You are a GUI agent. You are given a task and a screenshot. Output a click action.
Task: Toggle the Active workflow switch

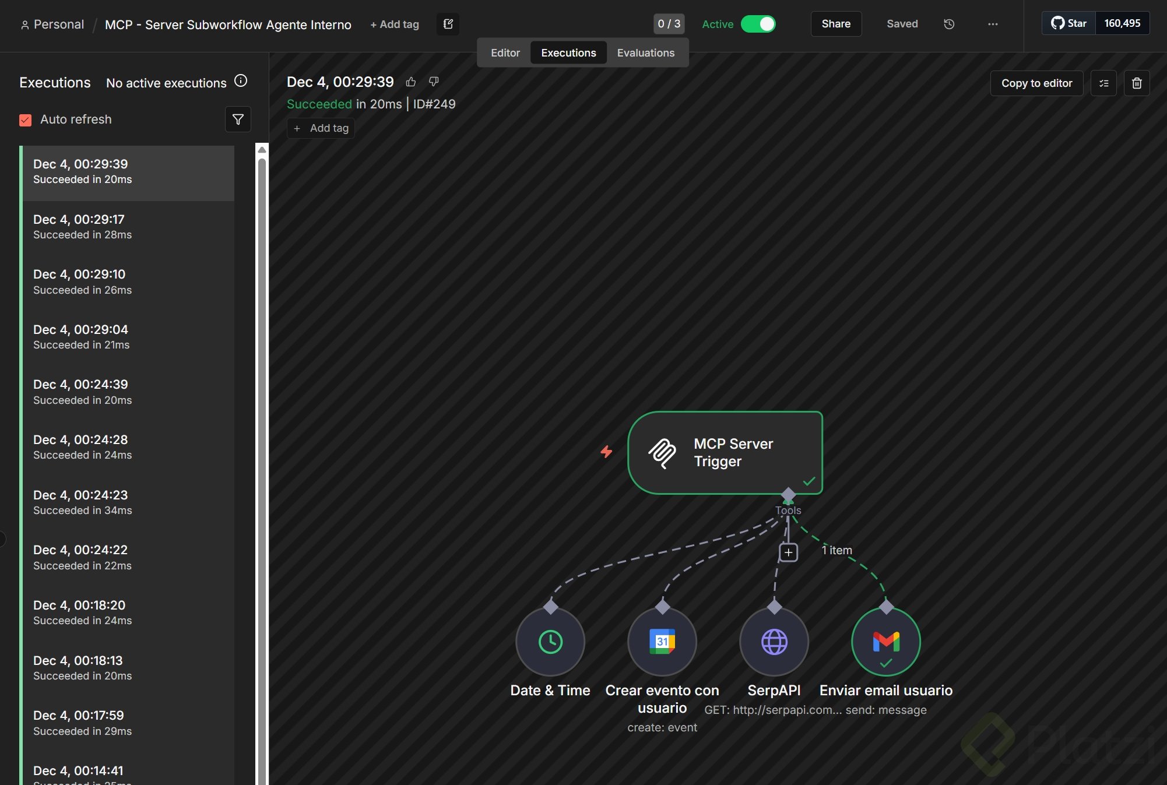coord(758,24)
